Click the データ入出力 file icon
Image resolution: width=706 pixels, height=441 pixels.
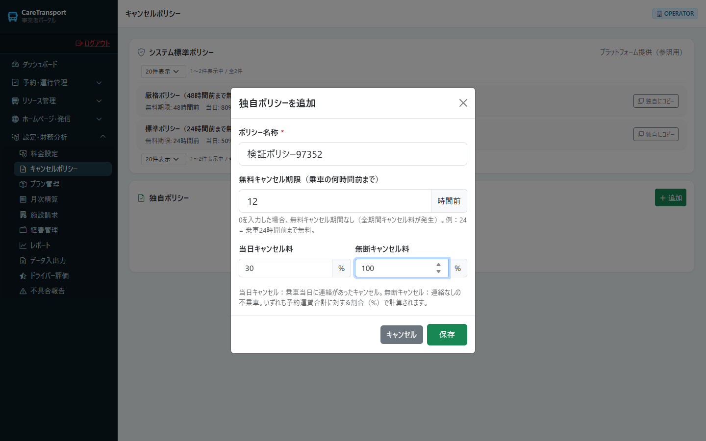click(23, 260)
